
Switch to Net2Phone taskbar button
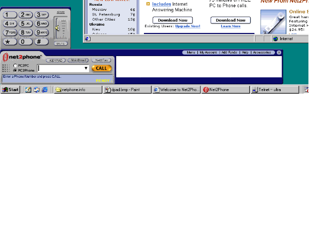tap(226, 90)
